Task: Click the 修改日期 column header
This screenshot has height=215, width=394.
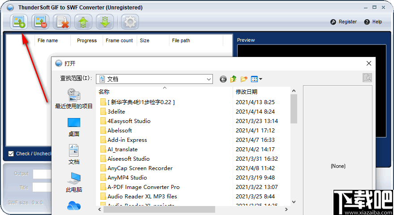Action: tap(247, 92)
